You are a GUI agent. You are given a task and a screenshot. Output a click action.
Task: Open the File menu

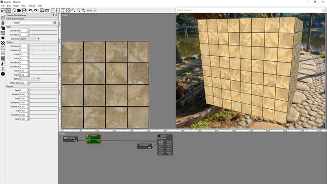click(x=3, y=6)
